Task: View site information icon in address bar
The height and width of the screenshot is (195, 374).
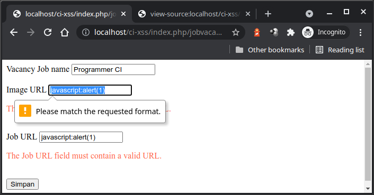Action: pos(86,32)
